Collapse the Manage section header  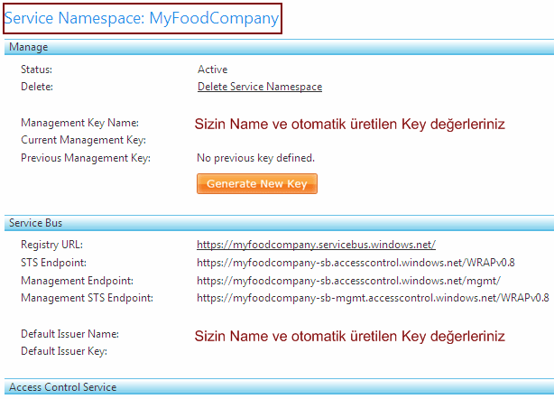click(28, 47)
